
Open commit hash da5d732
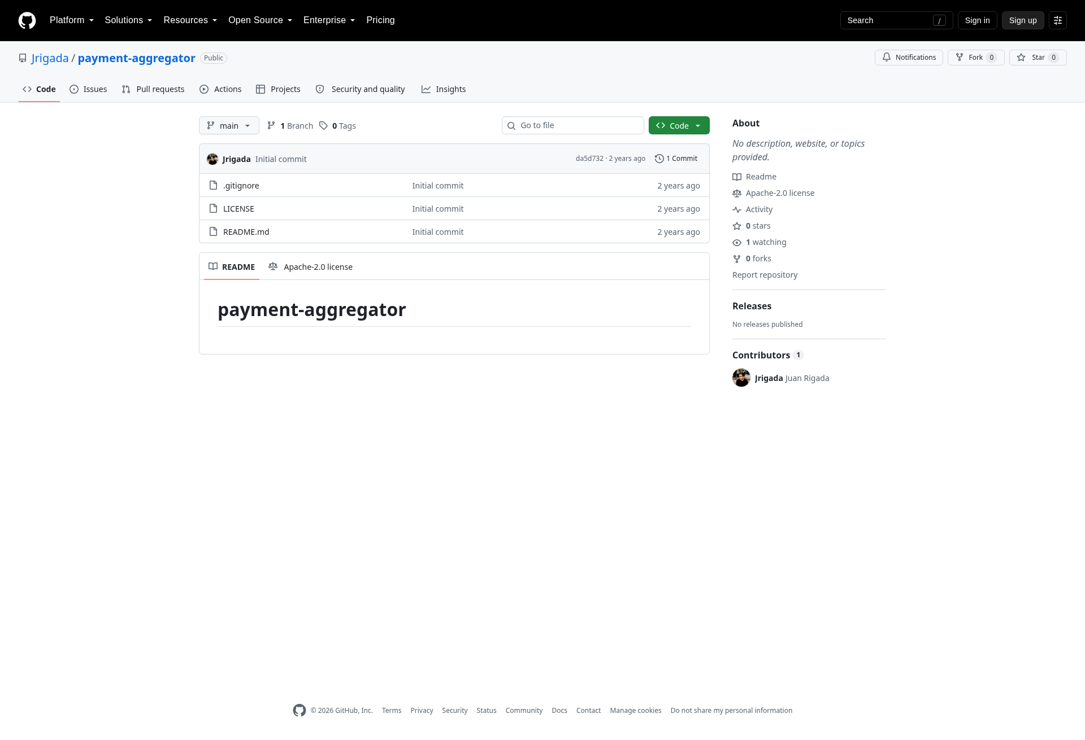[x=589, y=159]
